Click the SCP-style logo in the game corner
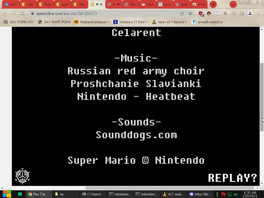 tap(22, 176)
